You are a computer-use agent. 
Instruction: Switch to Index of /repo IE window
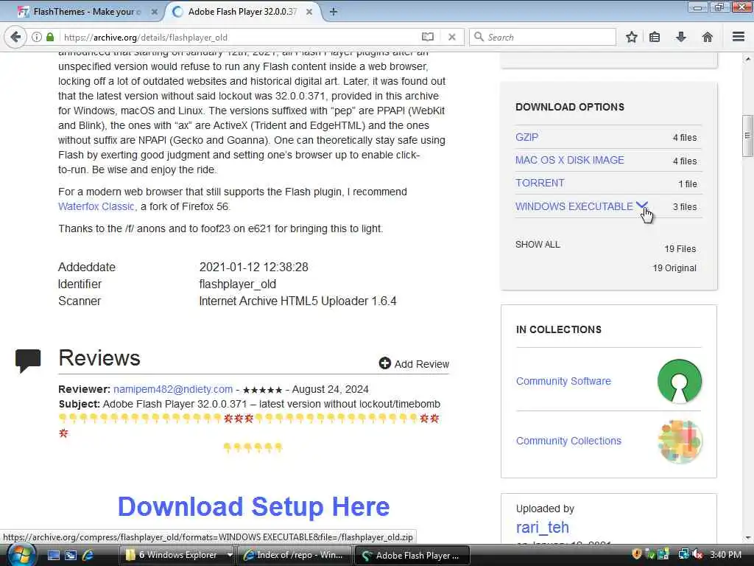[x=293, y=555]
